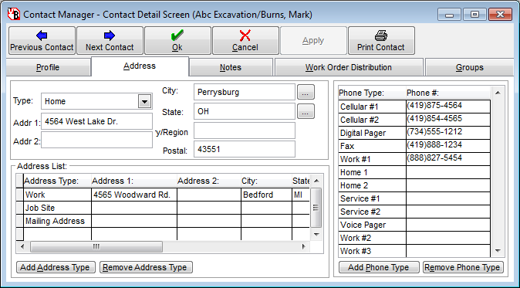Click the Postal code field containing 43551

(245, 149)
